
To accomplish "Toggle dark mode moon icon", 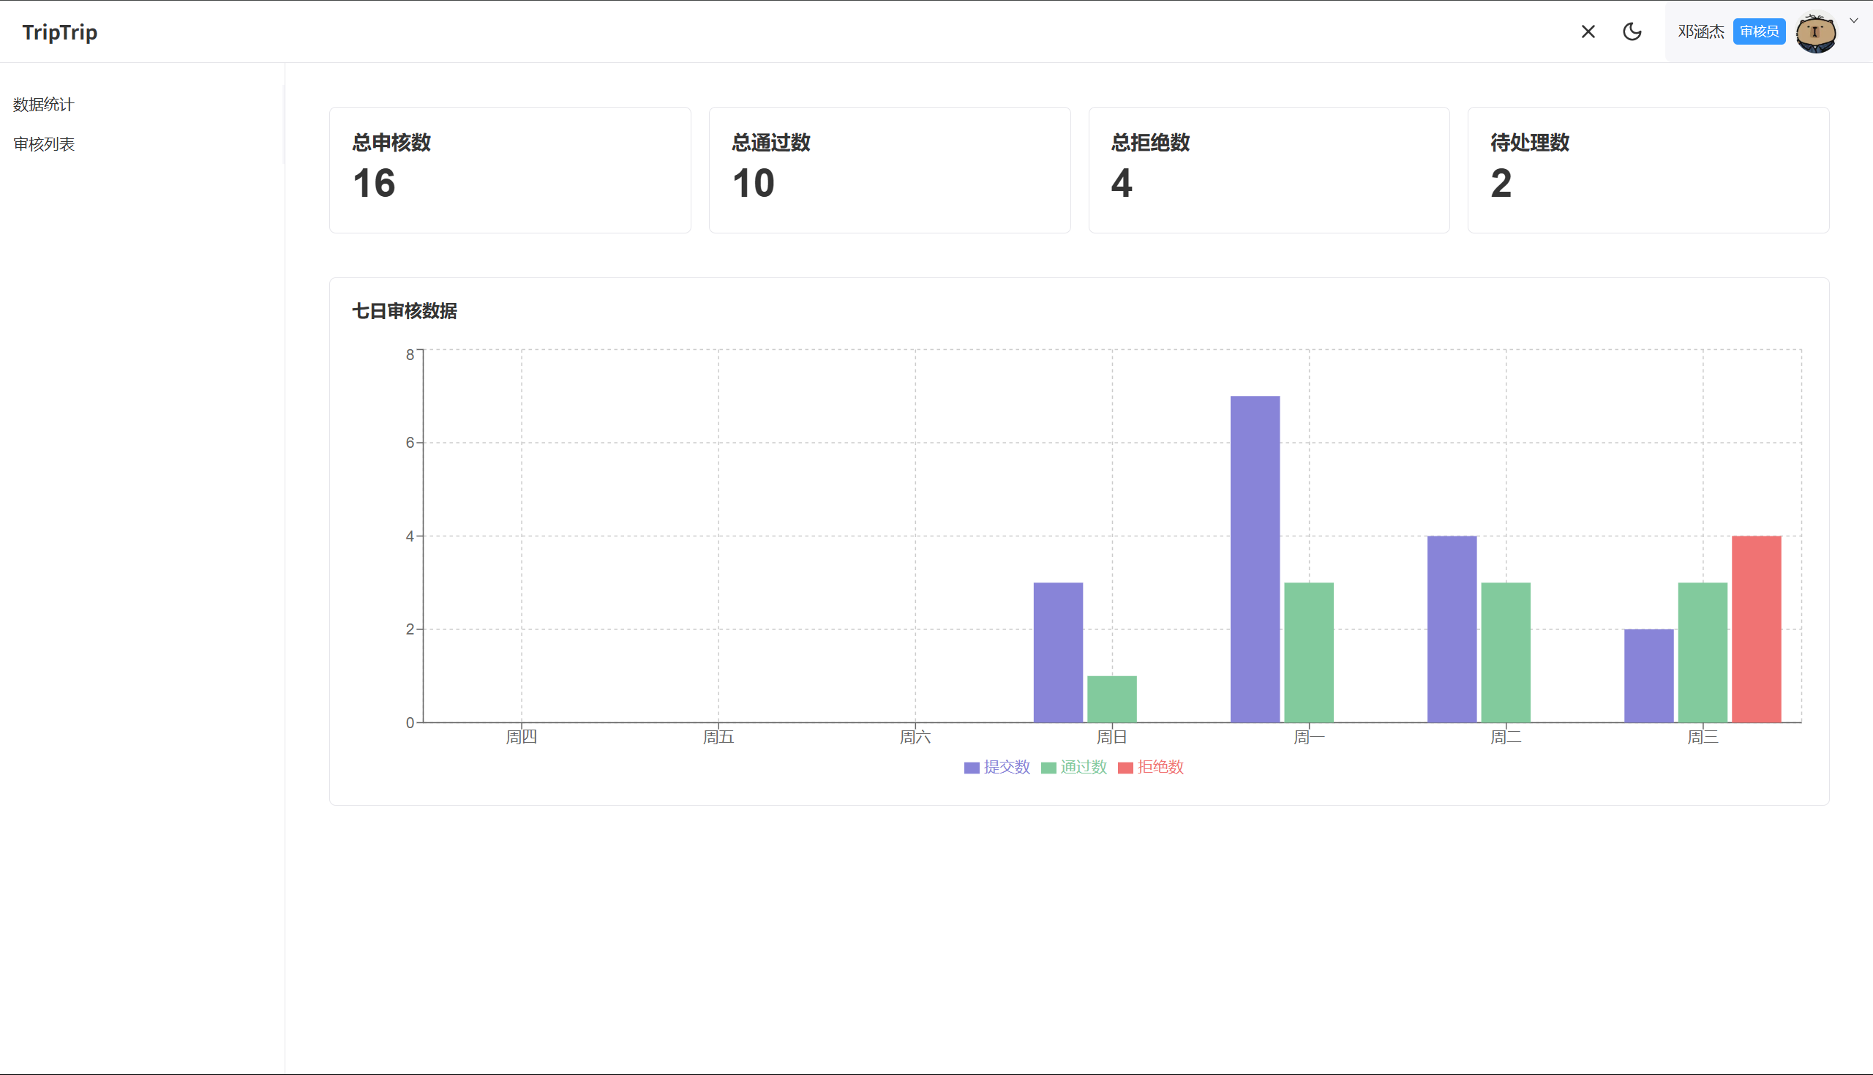I will [x=1632, y=31].
